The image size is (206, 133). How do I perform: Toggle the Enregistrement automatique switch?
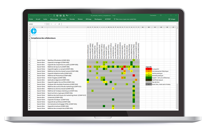(x=49, y=15)
